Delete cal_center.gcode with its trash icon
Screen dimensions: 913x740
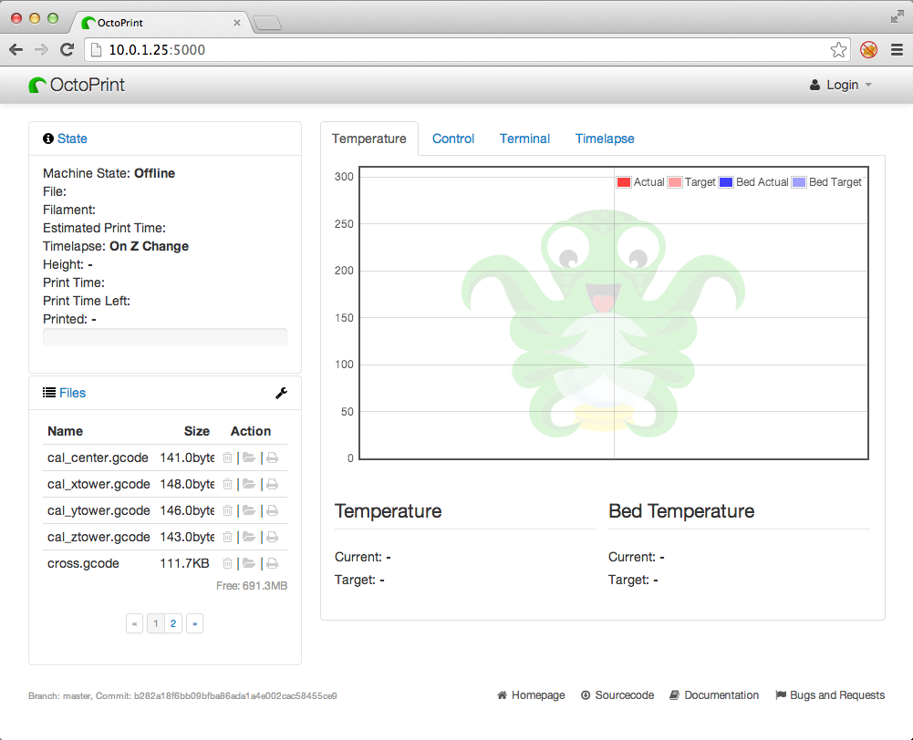click(x=228, y=457)
